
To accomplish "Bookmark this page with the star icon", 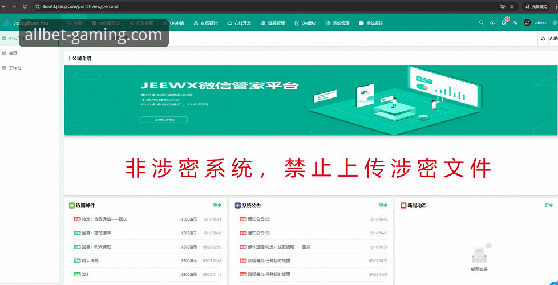I will (x=512, y=6).
